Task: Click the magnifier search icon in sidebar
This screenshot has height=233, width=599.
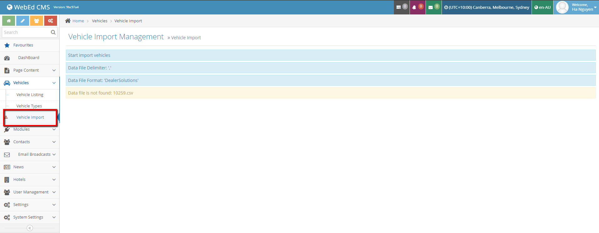Action: pos(53,32)
